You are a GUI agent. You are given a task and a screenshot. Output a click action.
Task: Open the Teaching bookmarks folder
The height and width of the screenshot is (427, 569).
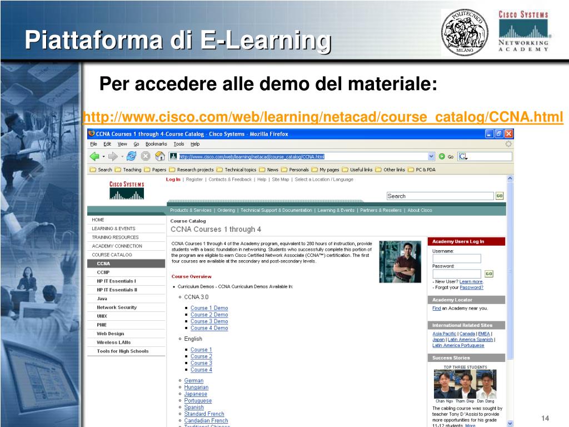[128, 170]
